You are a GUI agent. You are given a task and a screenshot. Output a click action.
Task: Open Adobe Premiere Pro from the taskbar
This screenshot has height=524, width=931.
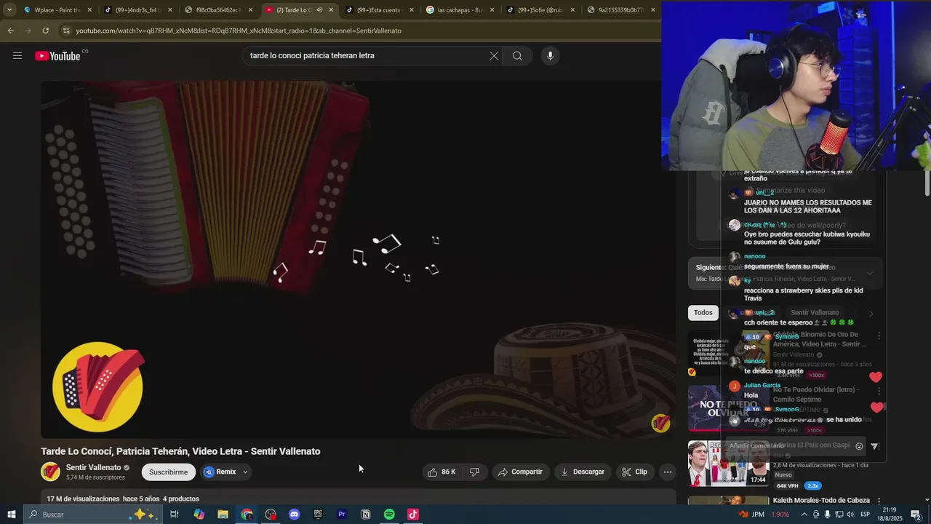[x=341, y=515]
